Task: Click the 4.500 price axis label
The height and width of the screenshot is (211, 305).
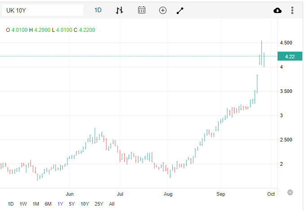Action: coord(286,43)
